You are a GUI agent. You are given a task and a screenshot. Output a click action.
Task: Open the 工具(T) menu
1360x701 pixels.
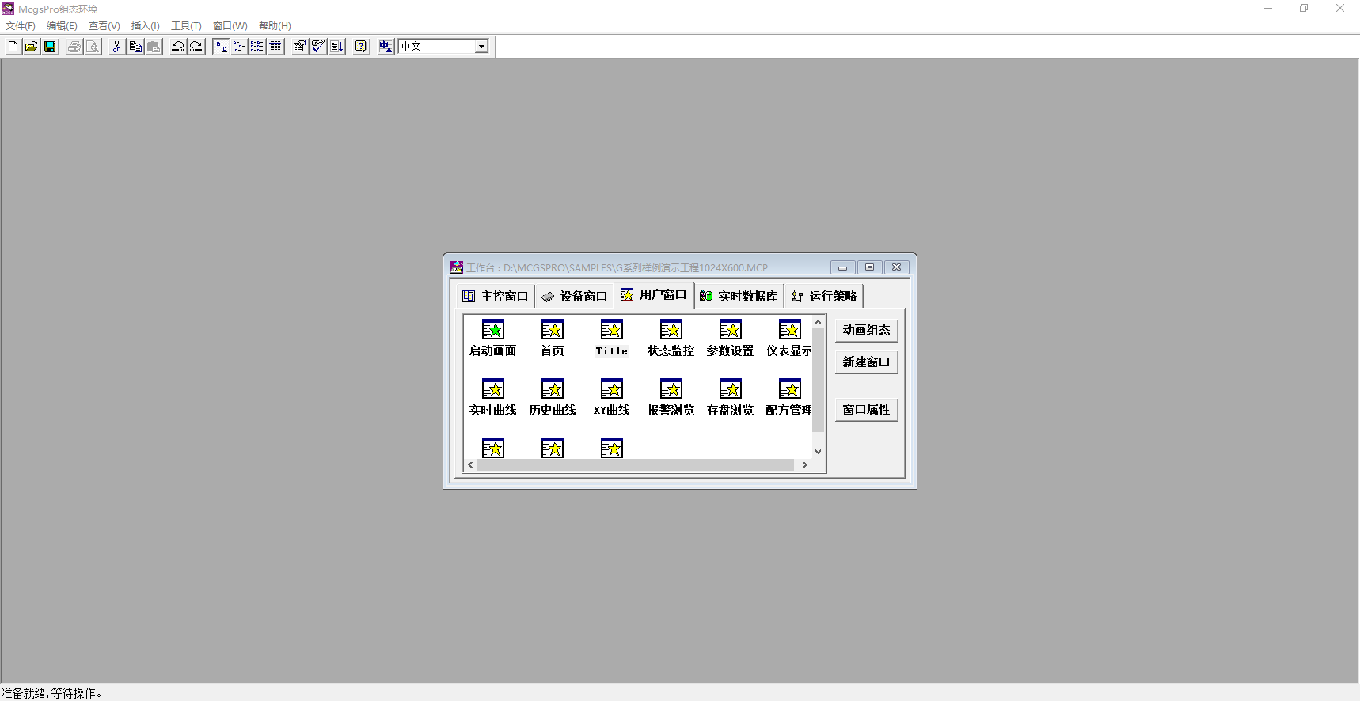coord(186,26)
